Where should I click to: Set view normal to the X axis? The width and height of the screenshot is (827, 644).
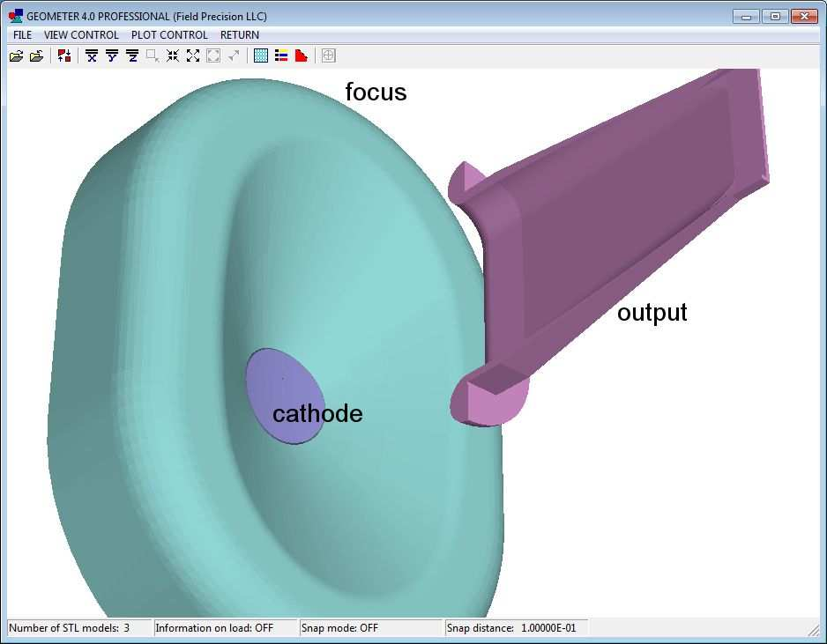(92, 56)
